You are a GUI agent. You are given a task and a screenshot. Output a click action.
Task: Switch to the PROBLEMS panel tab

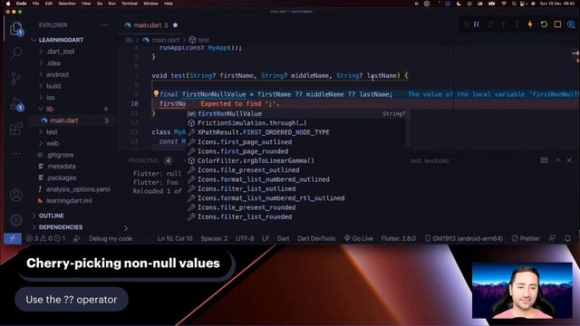[x=143, y=160]
